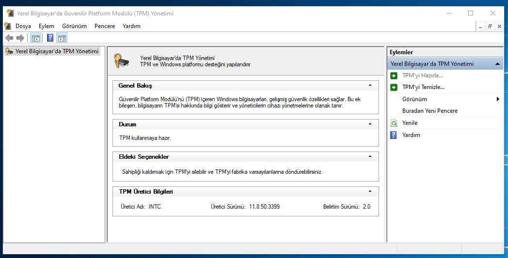Open the Dosya menu
Image resolution: width=508 pixels, height=258 pixels.
23,26
